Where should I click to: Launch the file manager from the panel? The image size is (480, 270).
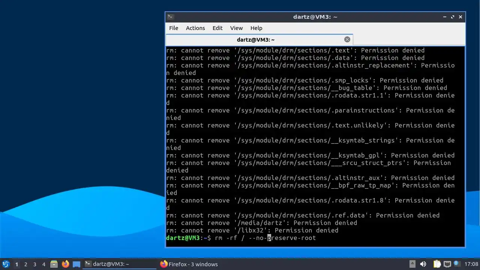coord(54,264)
